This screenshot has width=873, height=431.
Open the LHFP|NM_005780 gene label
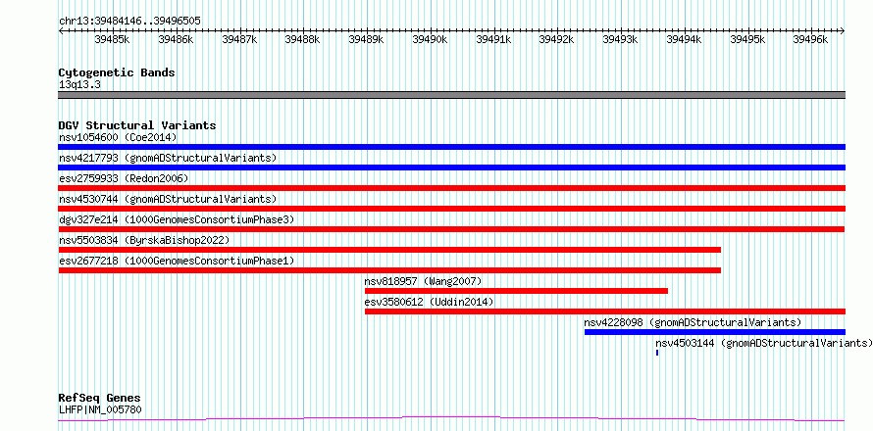click(x=100, y=410)
